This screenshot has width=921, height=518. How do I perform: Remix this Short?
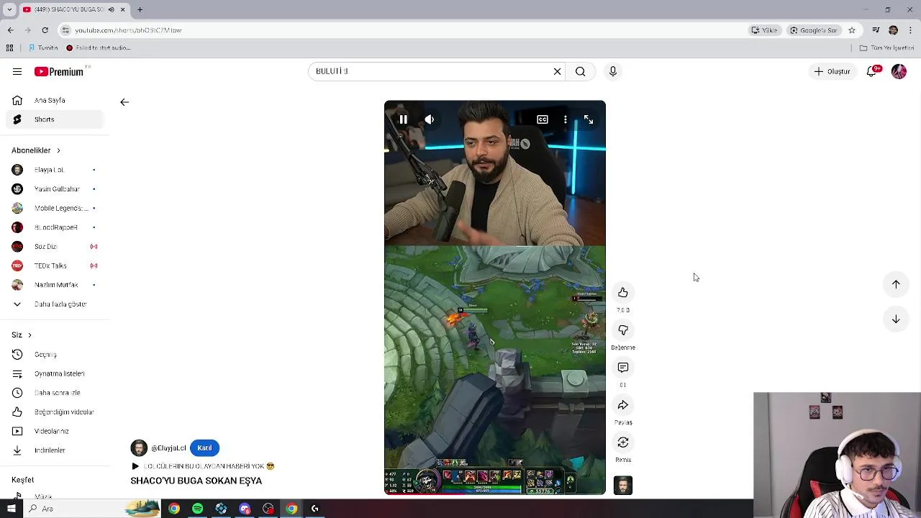(623, 442)
